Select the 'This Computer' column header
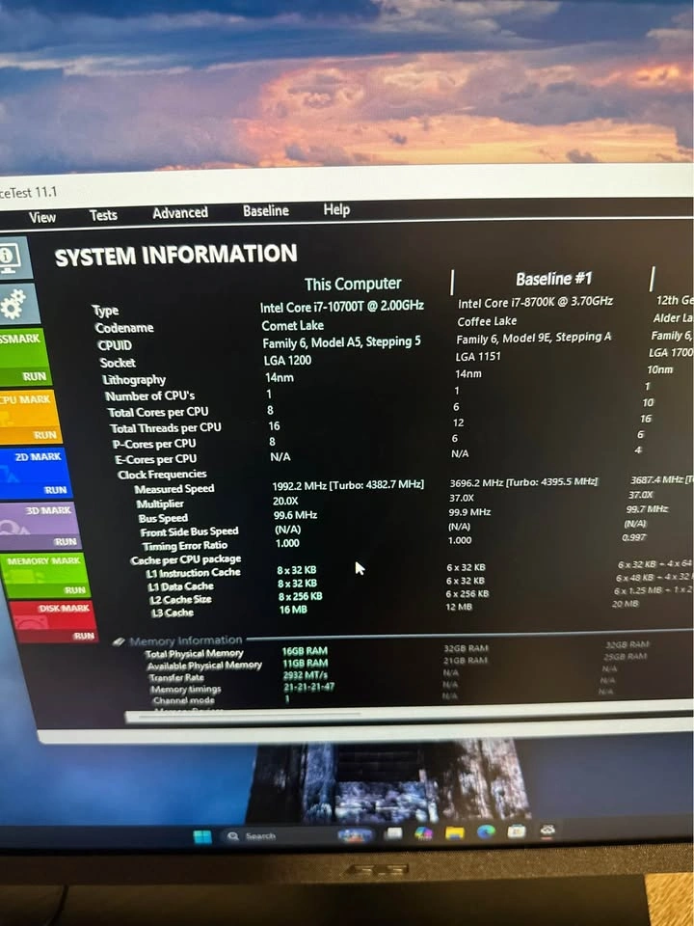Screen dimensions: 694x926 coord(353,284)
